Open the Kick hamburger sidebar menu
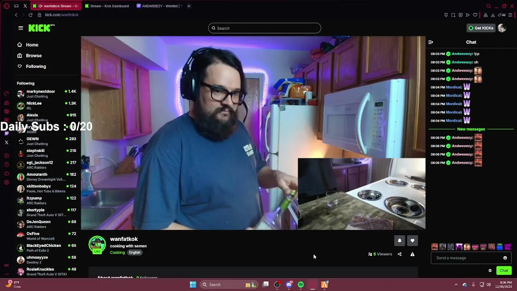 [21, 28]
